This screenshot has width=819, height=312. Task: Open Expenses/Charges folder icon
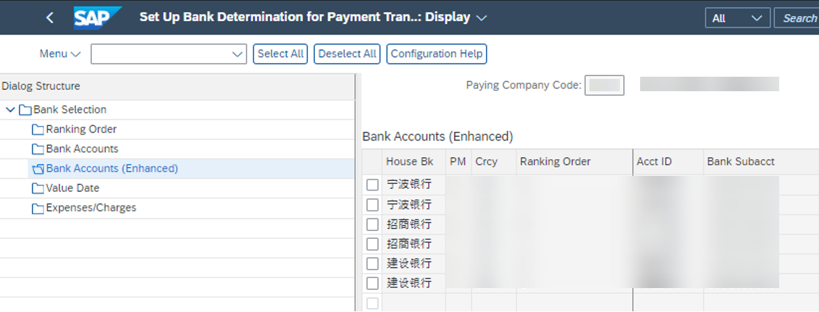tap(38, 208)
